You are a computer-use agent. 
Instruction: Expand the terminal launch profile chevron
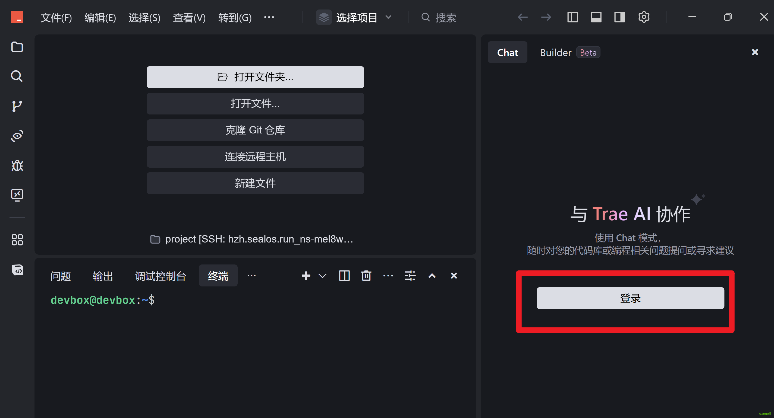pos(322,276)
